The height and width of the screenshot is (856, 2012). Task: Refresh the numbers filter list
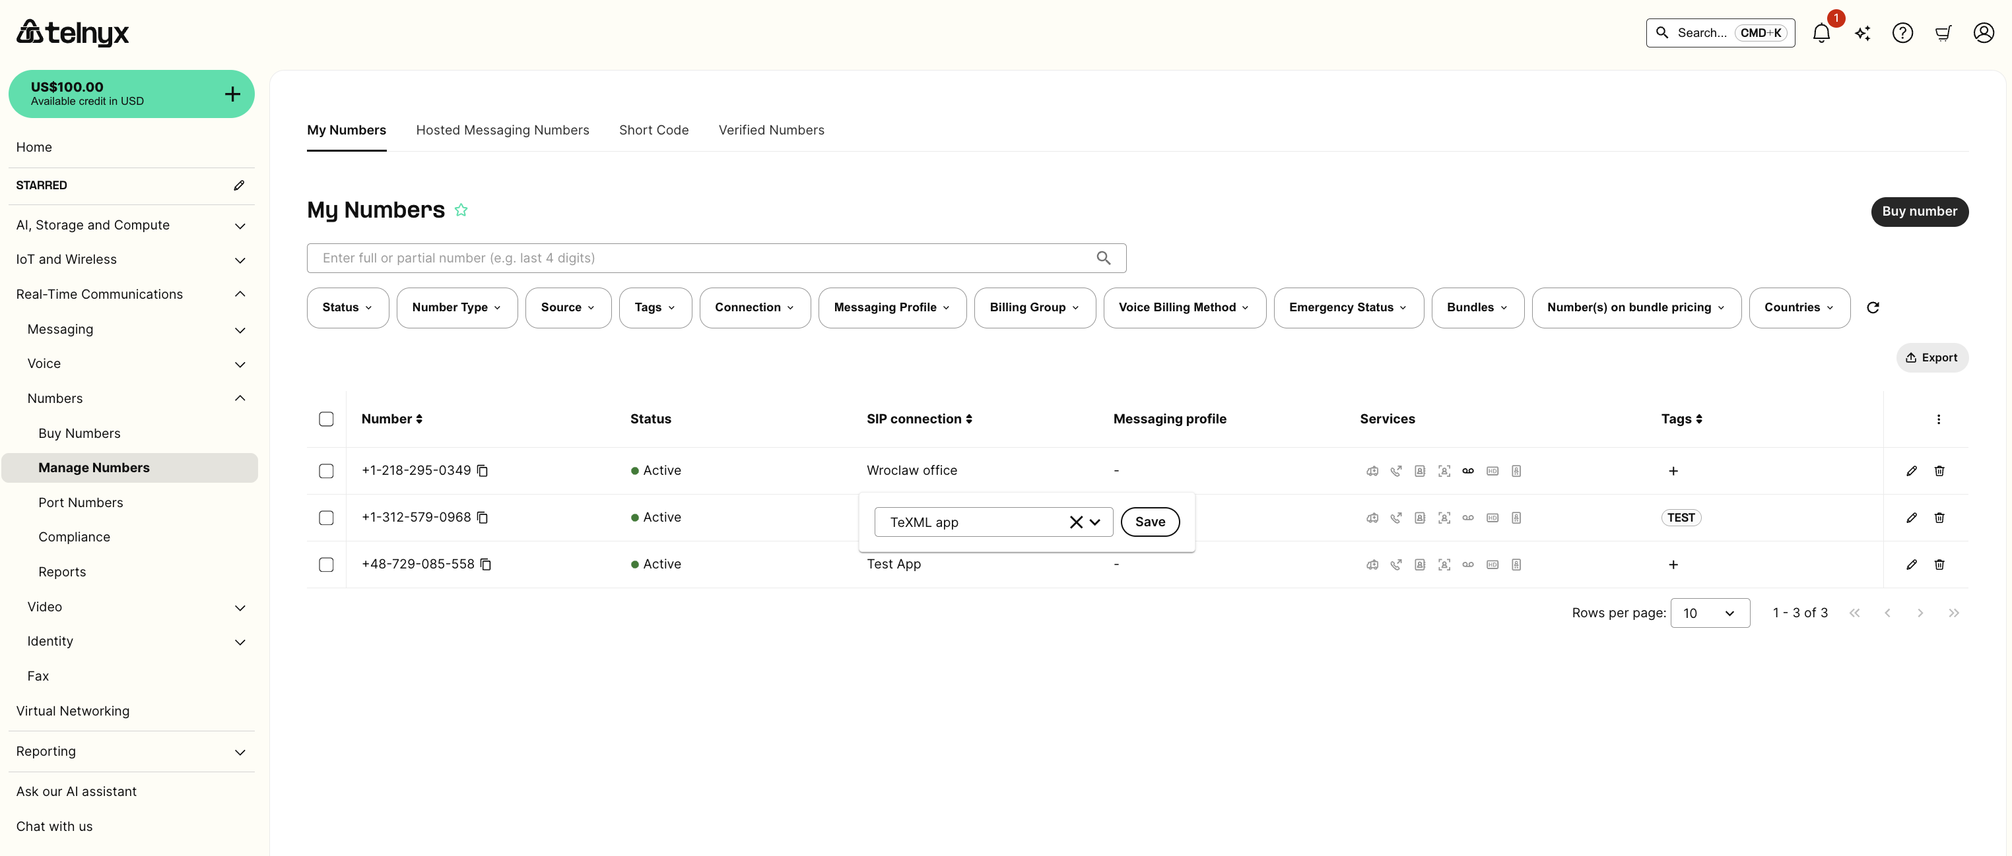click(1872, 307)
